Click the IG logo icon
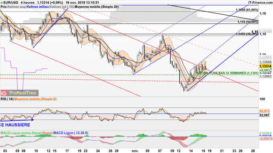 pyautogui.click(x=4, y=93)
